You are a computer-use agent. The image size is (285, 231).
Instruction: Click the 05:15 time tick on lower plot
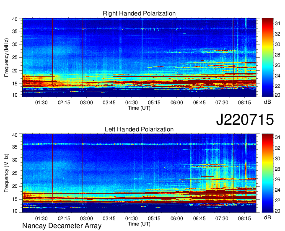(154, 218)
